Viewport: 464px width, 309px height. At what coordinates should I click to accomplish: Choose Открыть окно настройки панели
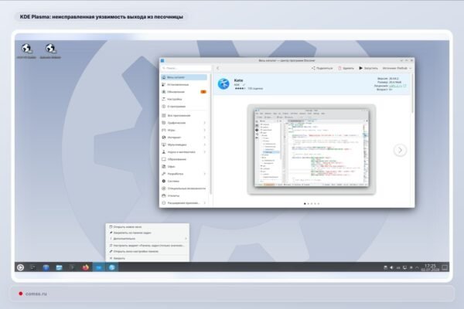coord(148,251)
